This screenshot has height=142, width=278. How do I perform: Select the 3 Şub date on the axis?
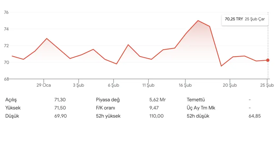tap(78, 85)
